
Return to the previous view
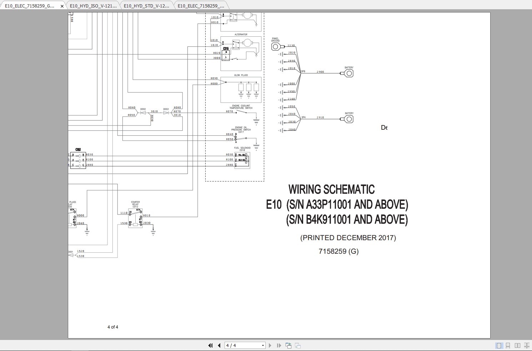click(x=288, y=345)
